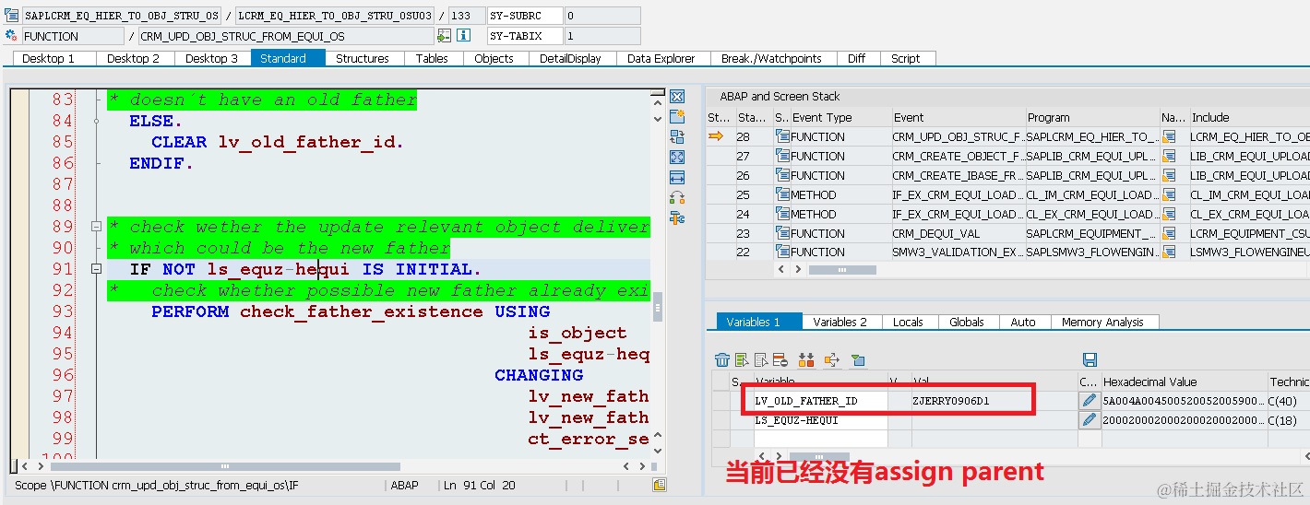This screenshot has height=505, width=1310.
Task: Click the green layout icon in the variables toolbar
Action: (858, 359)
